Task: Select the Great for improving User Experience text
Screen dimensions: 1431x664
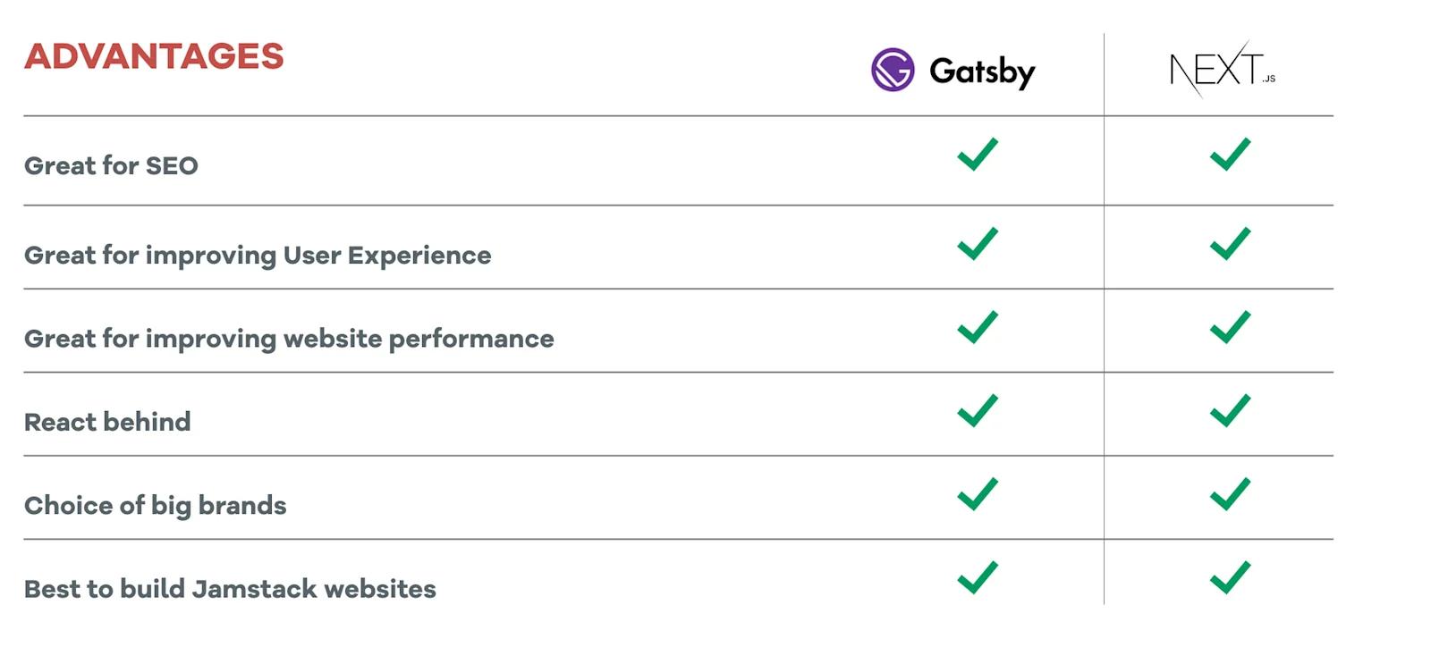Action: [x=258, y=256]
